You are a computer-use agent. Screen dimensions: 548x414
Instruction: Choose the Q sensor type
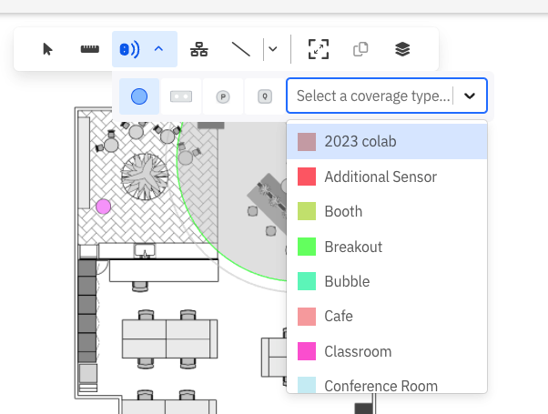coord(265,96)
